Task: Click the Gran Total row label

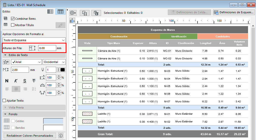Action: pos(105,134)
